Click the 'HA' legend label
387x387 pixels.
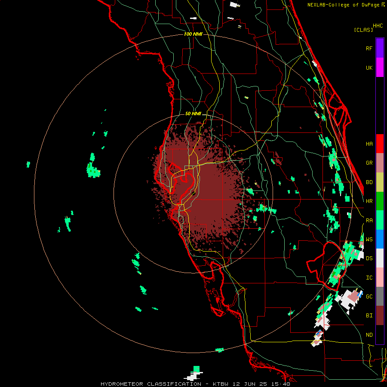(x=369, y=144)
